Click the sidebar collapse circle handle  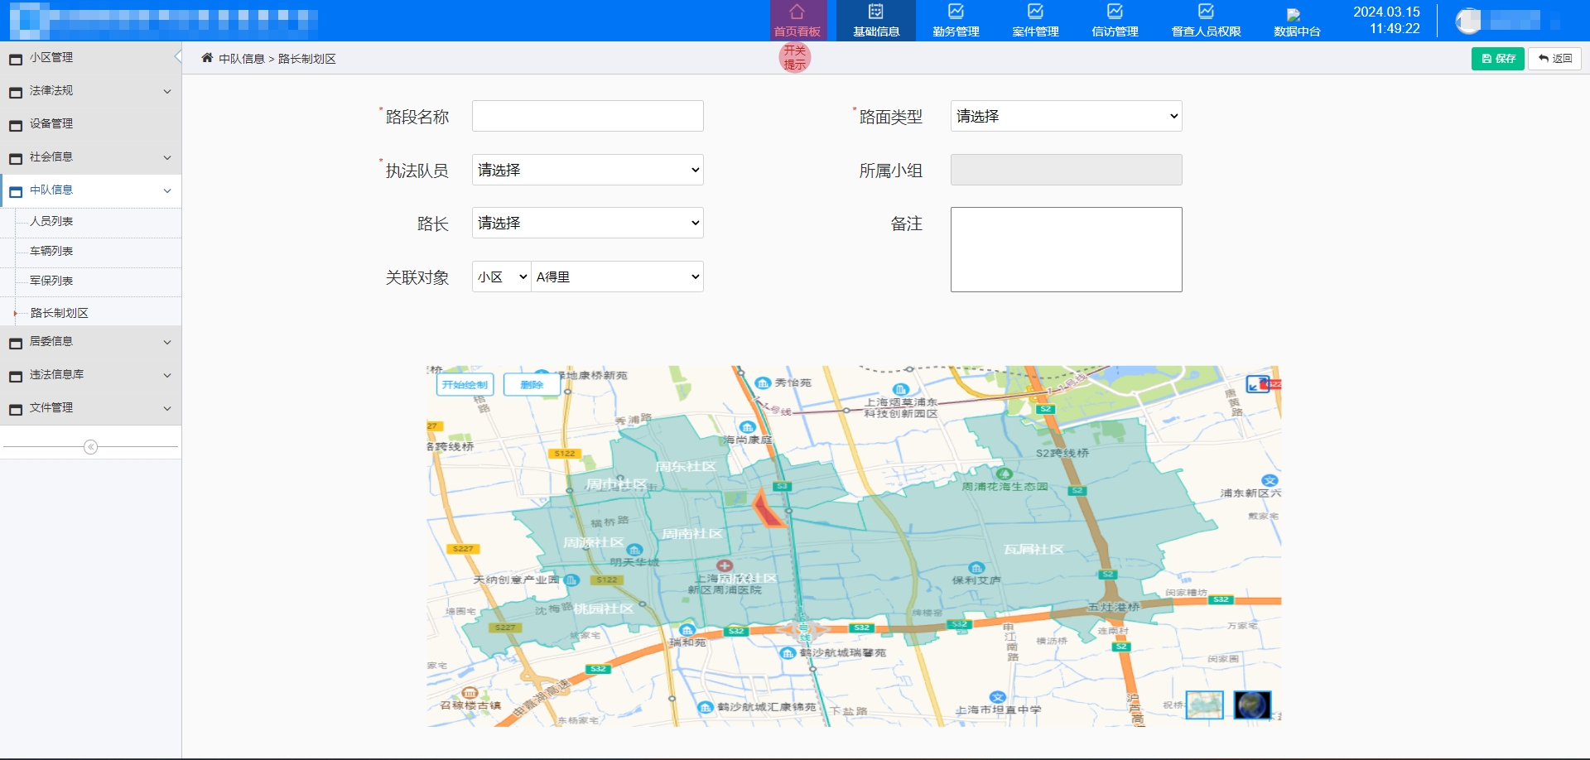click(x=91, y=447)
